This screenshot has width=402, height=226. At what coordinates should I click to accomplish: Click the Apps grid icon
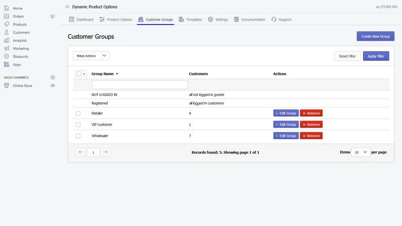(x=7, y=64)
